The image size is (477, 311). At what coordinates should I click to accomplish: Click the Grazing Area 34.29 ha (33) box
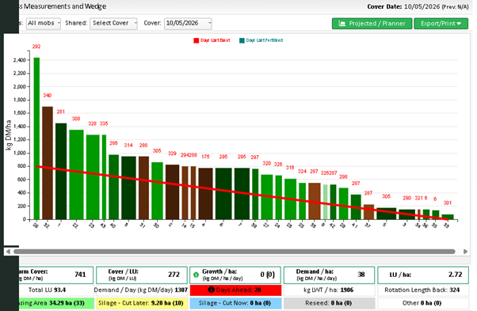[x=56, y=303]
